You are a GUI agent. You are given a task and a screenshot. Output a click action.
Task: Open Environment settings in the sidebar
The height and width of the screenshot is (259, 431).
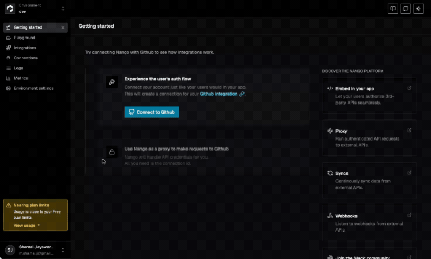click(35, 88)
